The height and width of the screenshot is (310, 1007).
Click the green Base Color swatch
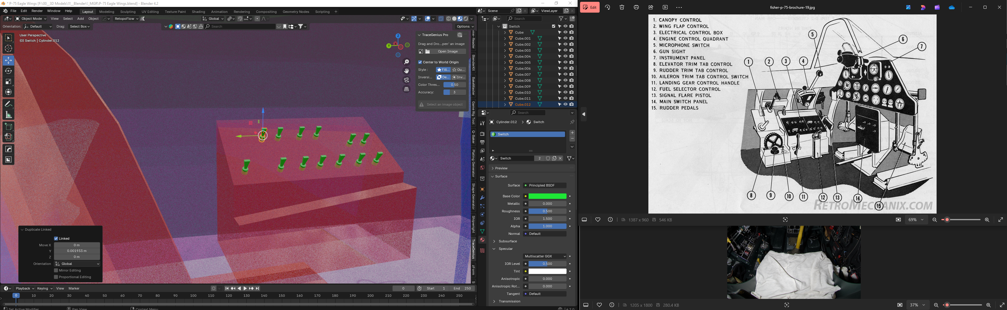pyautogui.click(x=547, y=196)
